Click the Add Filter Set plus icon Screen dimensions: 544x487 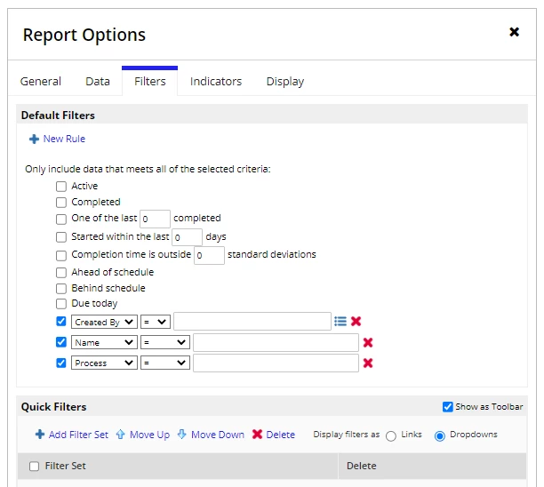point(40,435)
